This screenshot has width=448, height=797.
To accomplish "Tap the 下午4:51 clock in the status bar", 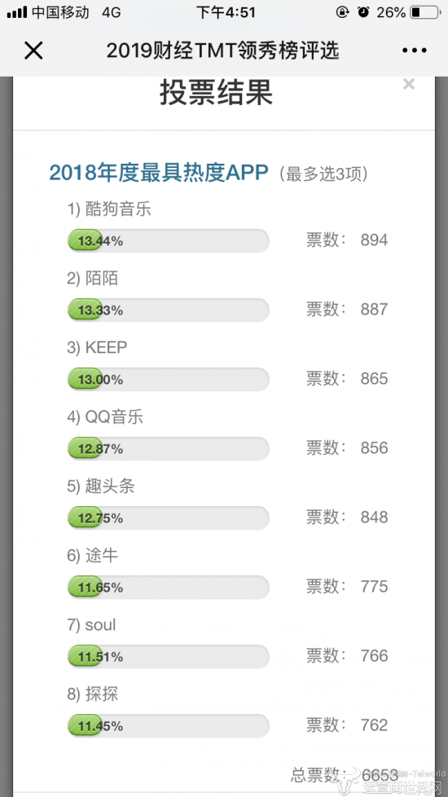I will pos(226,12).
